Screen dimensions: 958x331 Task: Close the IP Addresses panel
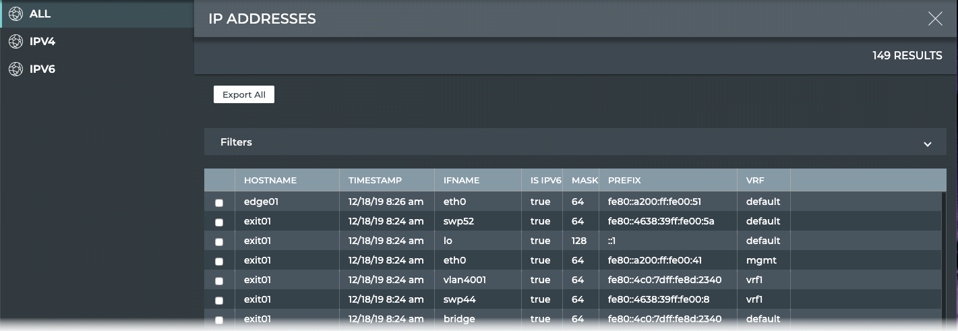coord(934,19)
